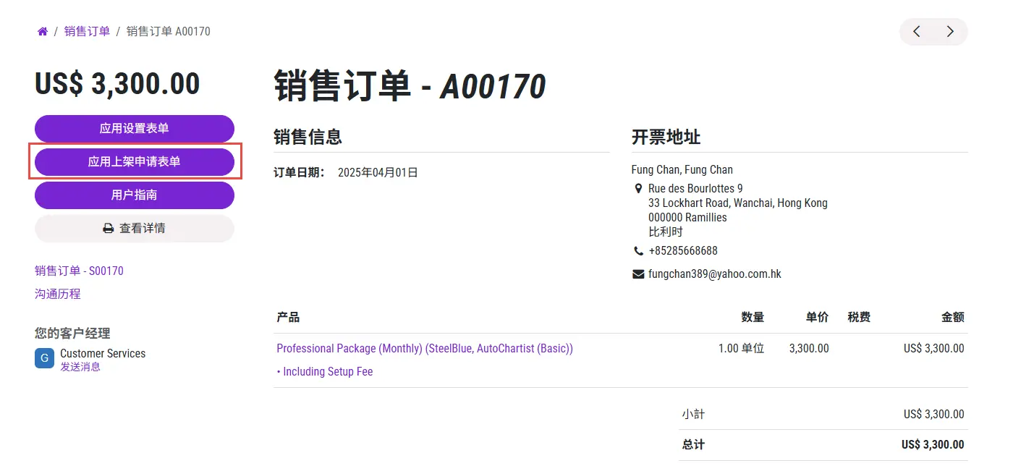The width and height of the screenshot is (1013, 466).
Task: Click 查看详情 print button
Action: (x=135, y=229)
